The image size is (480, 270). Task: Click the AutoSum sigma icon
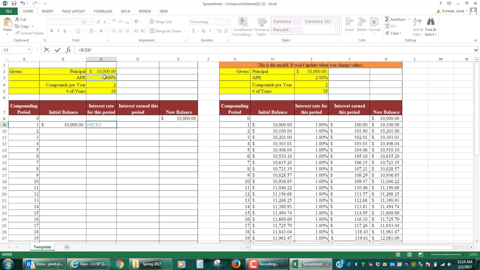[387, 19]
